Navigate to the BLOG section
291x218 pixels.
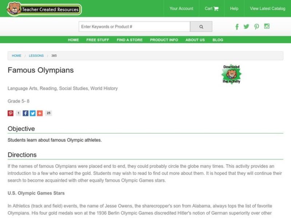[218, 40]
